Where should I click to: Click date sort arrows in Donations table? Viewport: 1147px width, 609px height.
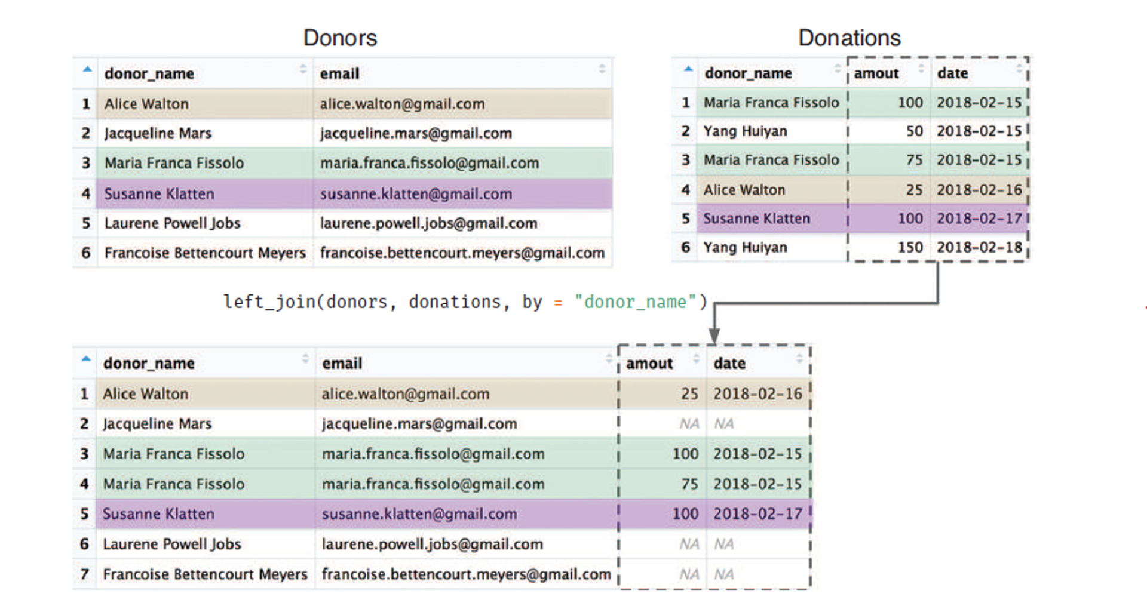(x=1019, y=68)
